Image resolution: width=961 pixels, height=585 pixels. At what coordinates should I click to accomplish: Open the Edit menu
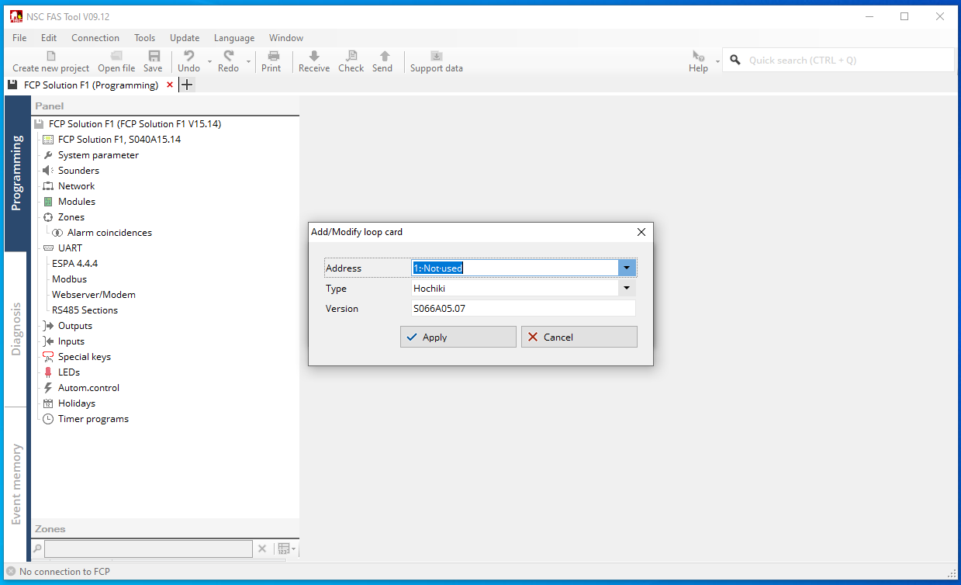(x=49, y=37)
